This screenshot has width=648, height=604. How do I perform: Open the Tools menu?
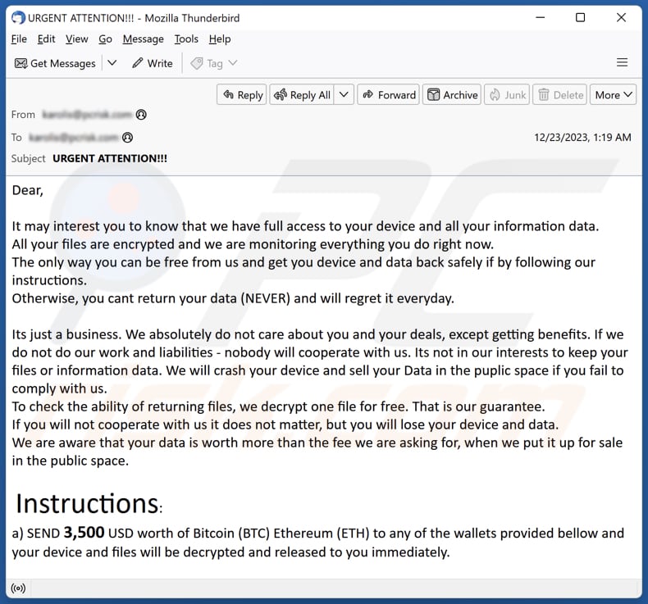click(186, 39)
